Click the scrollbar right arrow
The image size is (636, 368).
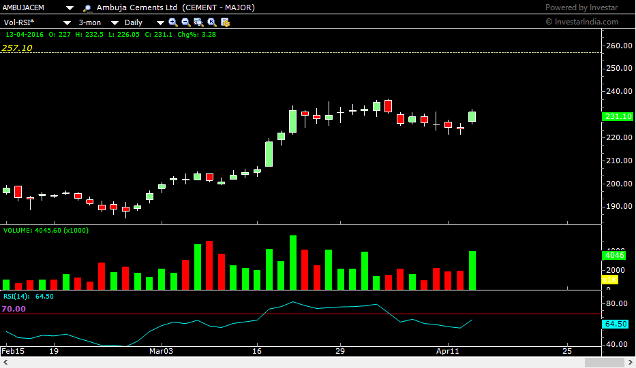[x=631, y=363]
